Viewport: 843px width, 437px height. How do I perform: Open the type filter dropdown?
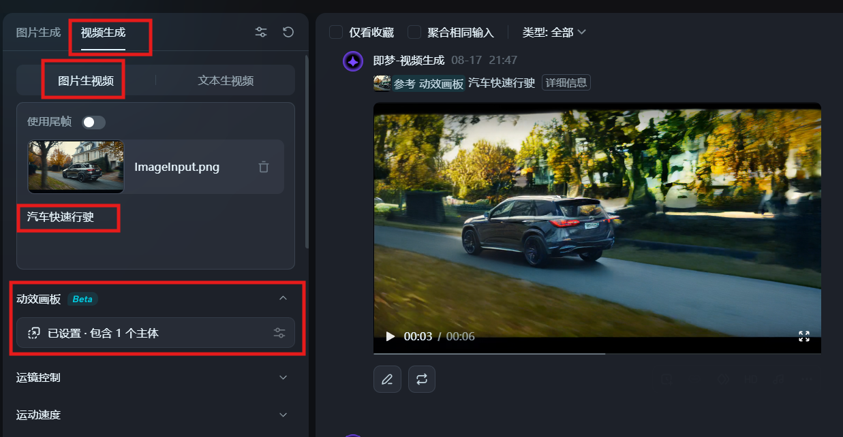point(554,32)
